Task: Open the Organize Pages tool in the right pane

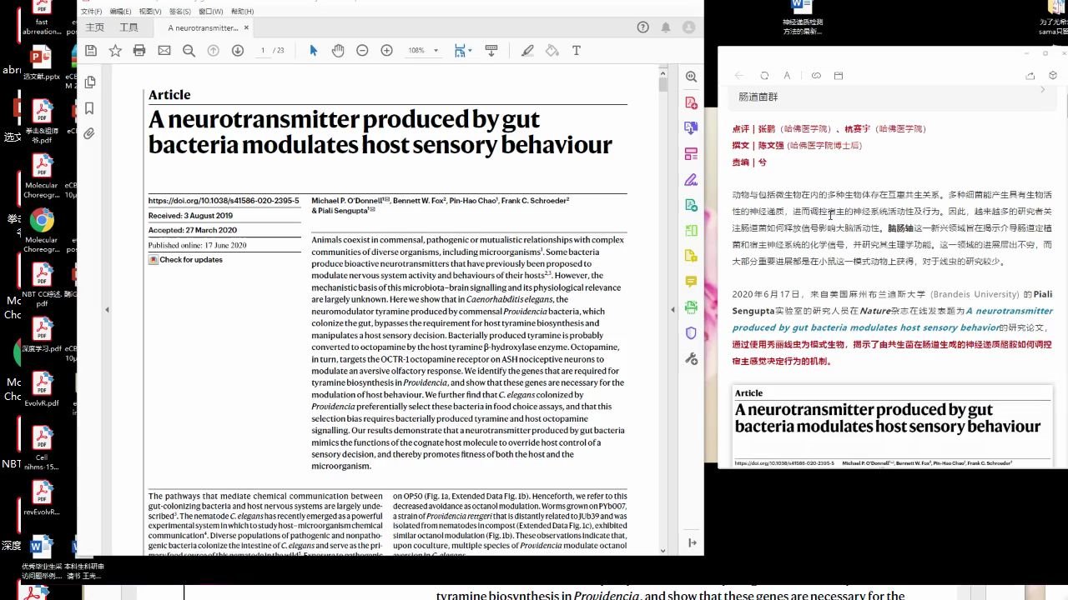Action: [x=691, y=154]
